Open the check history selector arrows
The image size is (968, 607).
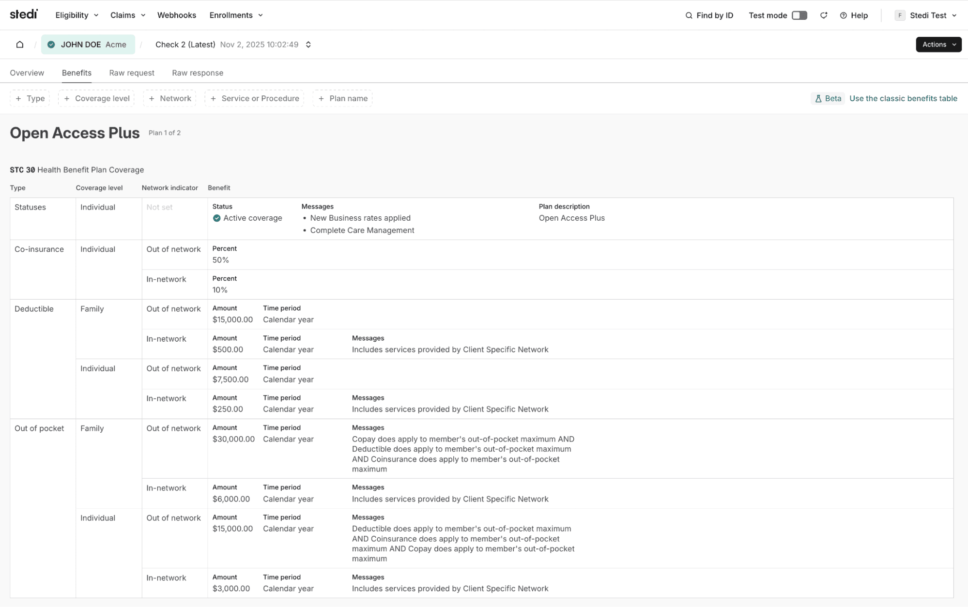[308, 45]
